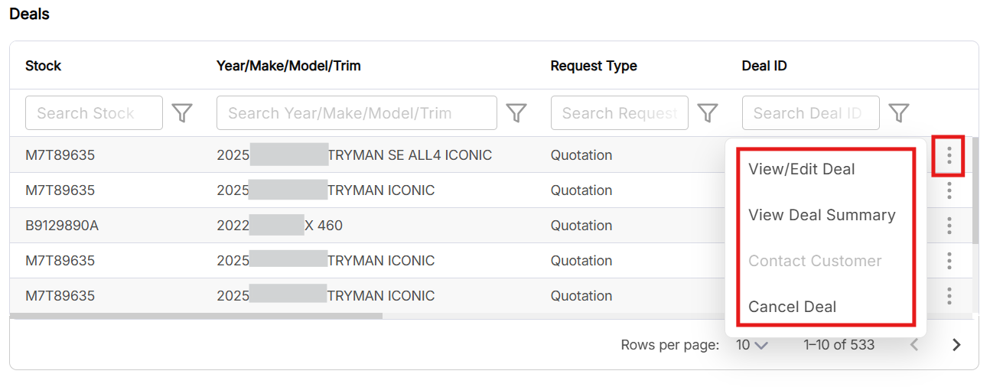The width and height of the screenshot is (990, 387).
Task: Focus the Search Year/Make/Model/Trim field
Action: [x=356, y=113]
